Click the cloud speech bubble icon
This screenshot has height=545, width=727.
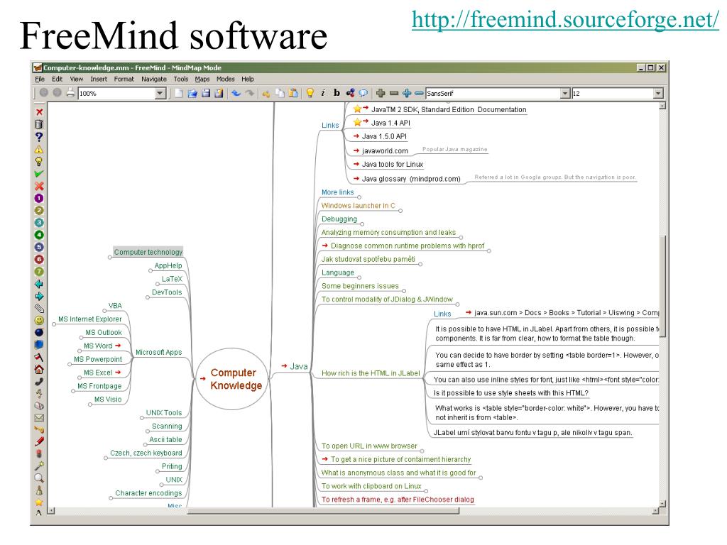[363, 93]
